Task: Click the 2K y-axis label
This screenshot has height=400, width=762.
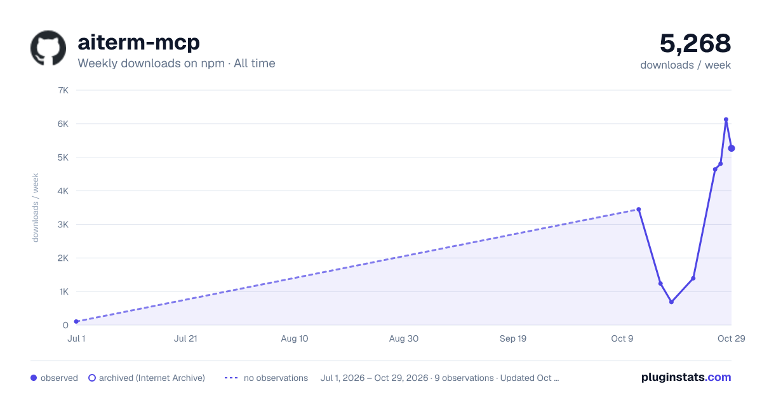Action: [63, 258]
